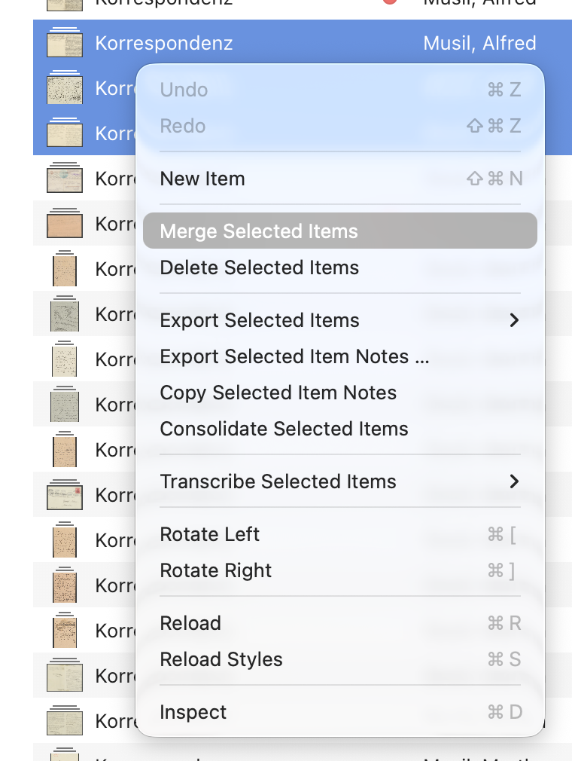Select the Rotate Right option
The image size is (572, 761).
(215, 570)
